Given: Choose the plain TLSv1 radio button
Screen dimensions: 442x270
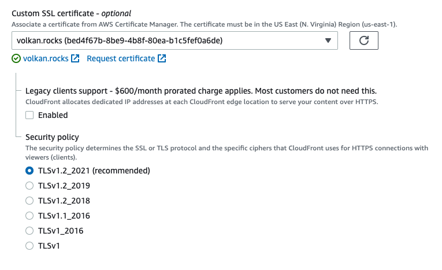Looking at the screenshot, I should [x=29, y=246].
